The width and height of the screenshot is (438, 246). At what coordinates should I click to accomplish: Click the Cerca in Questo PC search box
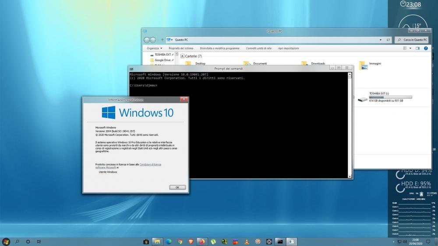point(414,40)
